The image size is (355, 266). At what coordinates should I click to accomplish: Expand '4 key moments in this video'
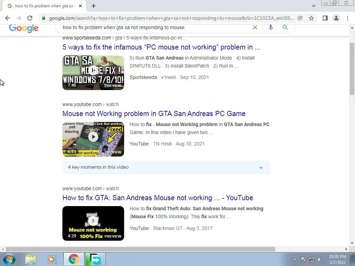(x=166, y=167)
